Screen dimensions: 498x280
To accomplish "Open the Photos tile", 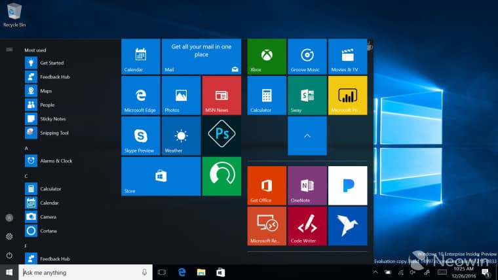I will tap(181, 96).
